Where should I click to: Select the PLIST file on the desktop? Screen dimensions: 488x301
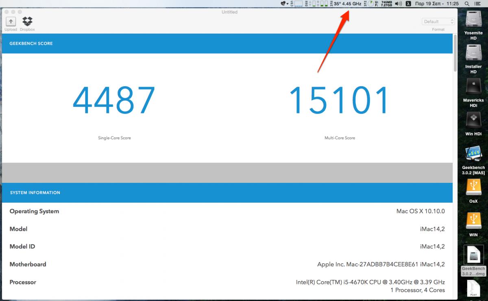coord(473,289)
